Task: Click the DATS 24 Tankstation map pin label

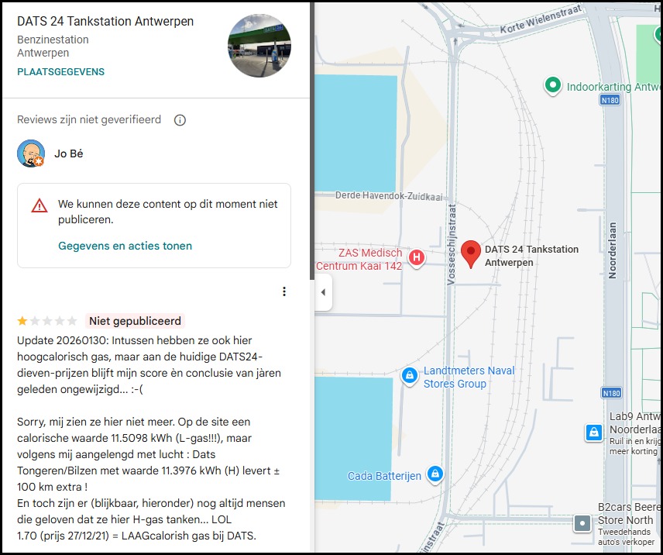Action: [531, 256]
